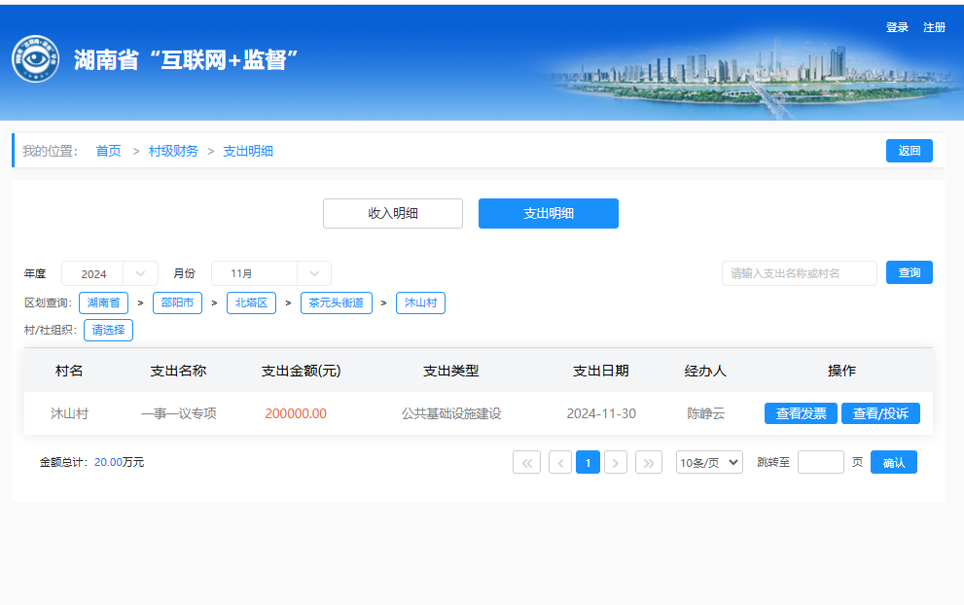Click the 陈峥云 handler cell
Screen dimensions: 964x605
[x=706, y=413]
